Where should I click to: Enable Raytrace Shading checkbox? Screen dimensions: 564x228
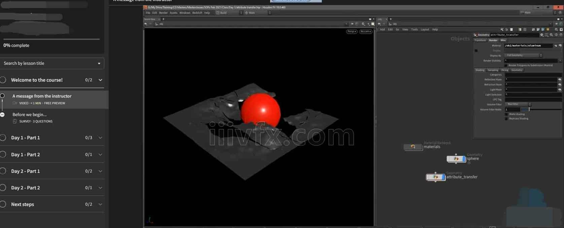tap(506, 119)
